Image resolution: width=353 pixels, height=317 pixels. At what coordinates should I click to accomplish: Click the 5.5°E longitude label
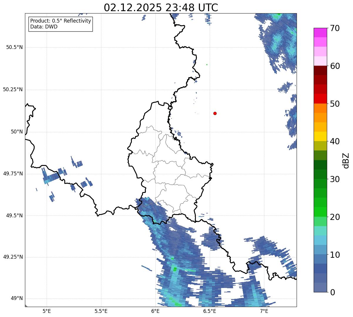[x=101, y=311]
